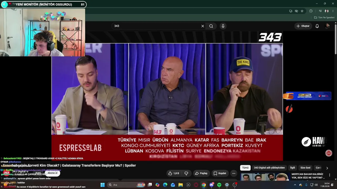The height and width of the screenshot is (189, 337).
Task: Show hidden system tray icons
Action: 295,185
